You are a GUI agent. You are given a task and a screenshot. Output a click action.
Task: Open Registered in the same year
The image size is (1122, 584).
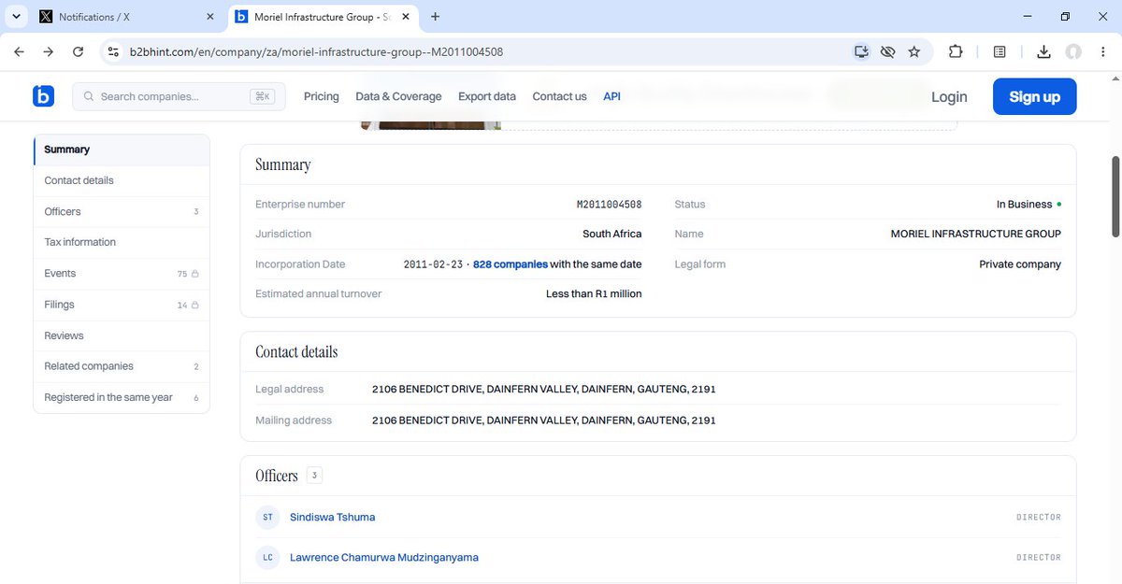click(122, 397)
